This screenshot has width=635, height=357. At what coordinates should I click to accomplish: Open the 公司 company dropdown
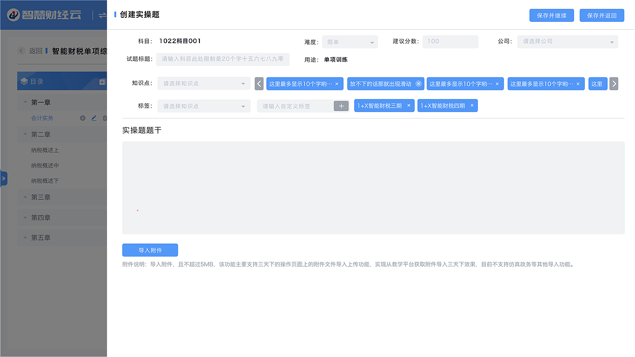click(x=567, y=42)
